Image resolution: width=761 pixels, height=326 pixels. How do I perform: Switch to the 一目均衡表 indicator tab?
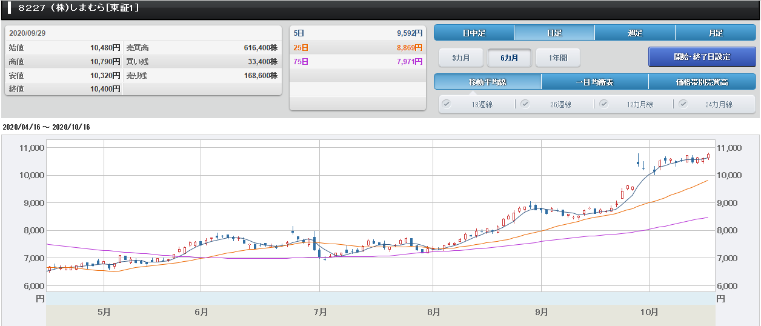(x=595, y=82)
